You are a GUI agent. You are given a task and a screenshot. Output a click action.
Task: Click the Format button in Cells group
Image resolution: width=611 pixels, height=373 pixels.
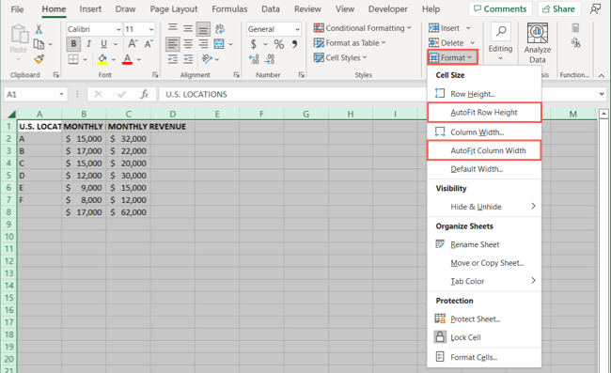pyautogui.click(x=452, y=57)
